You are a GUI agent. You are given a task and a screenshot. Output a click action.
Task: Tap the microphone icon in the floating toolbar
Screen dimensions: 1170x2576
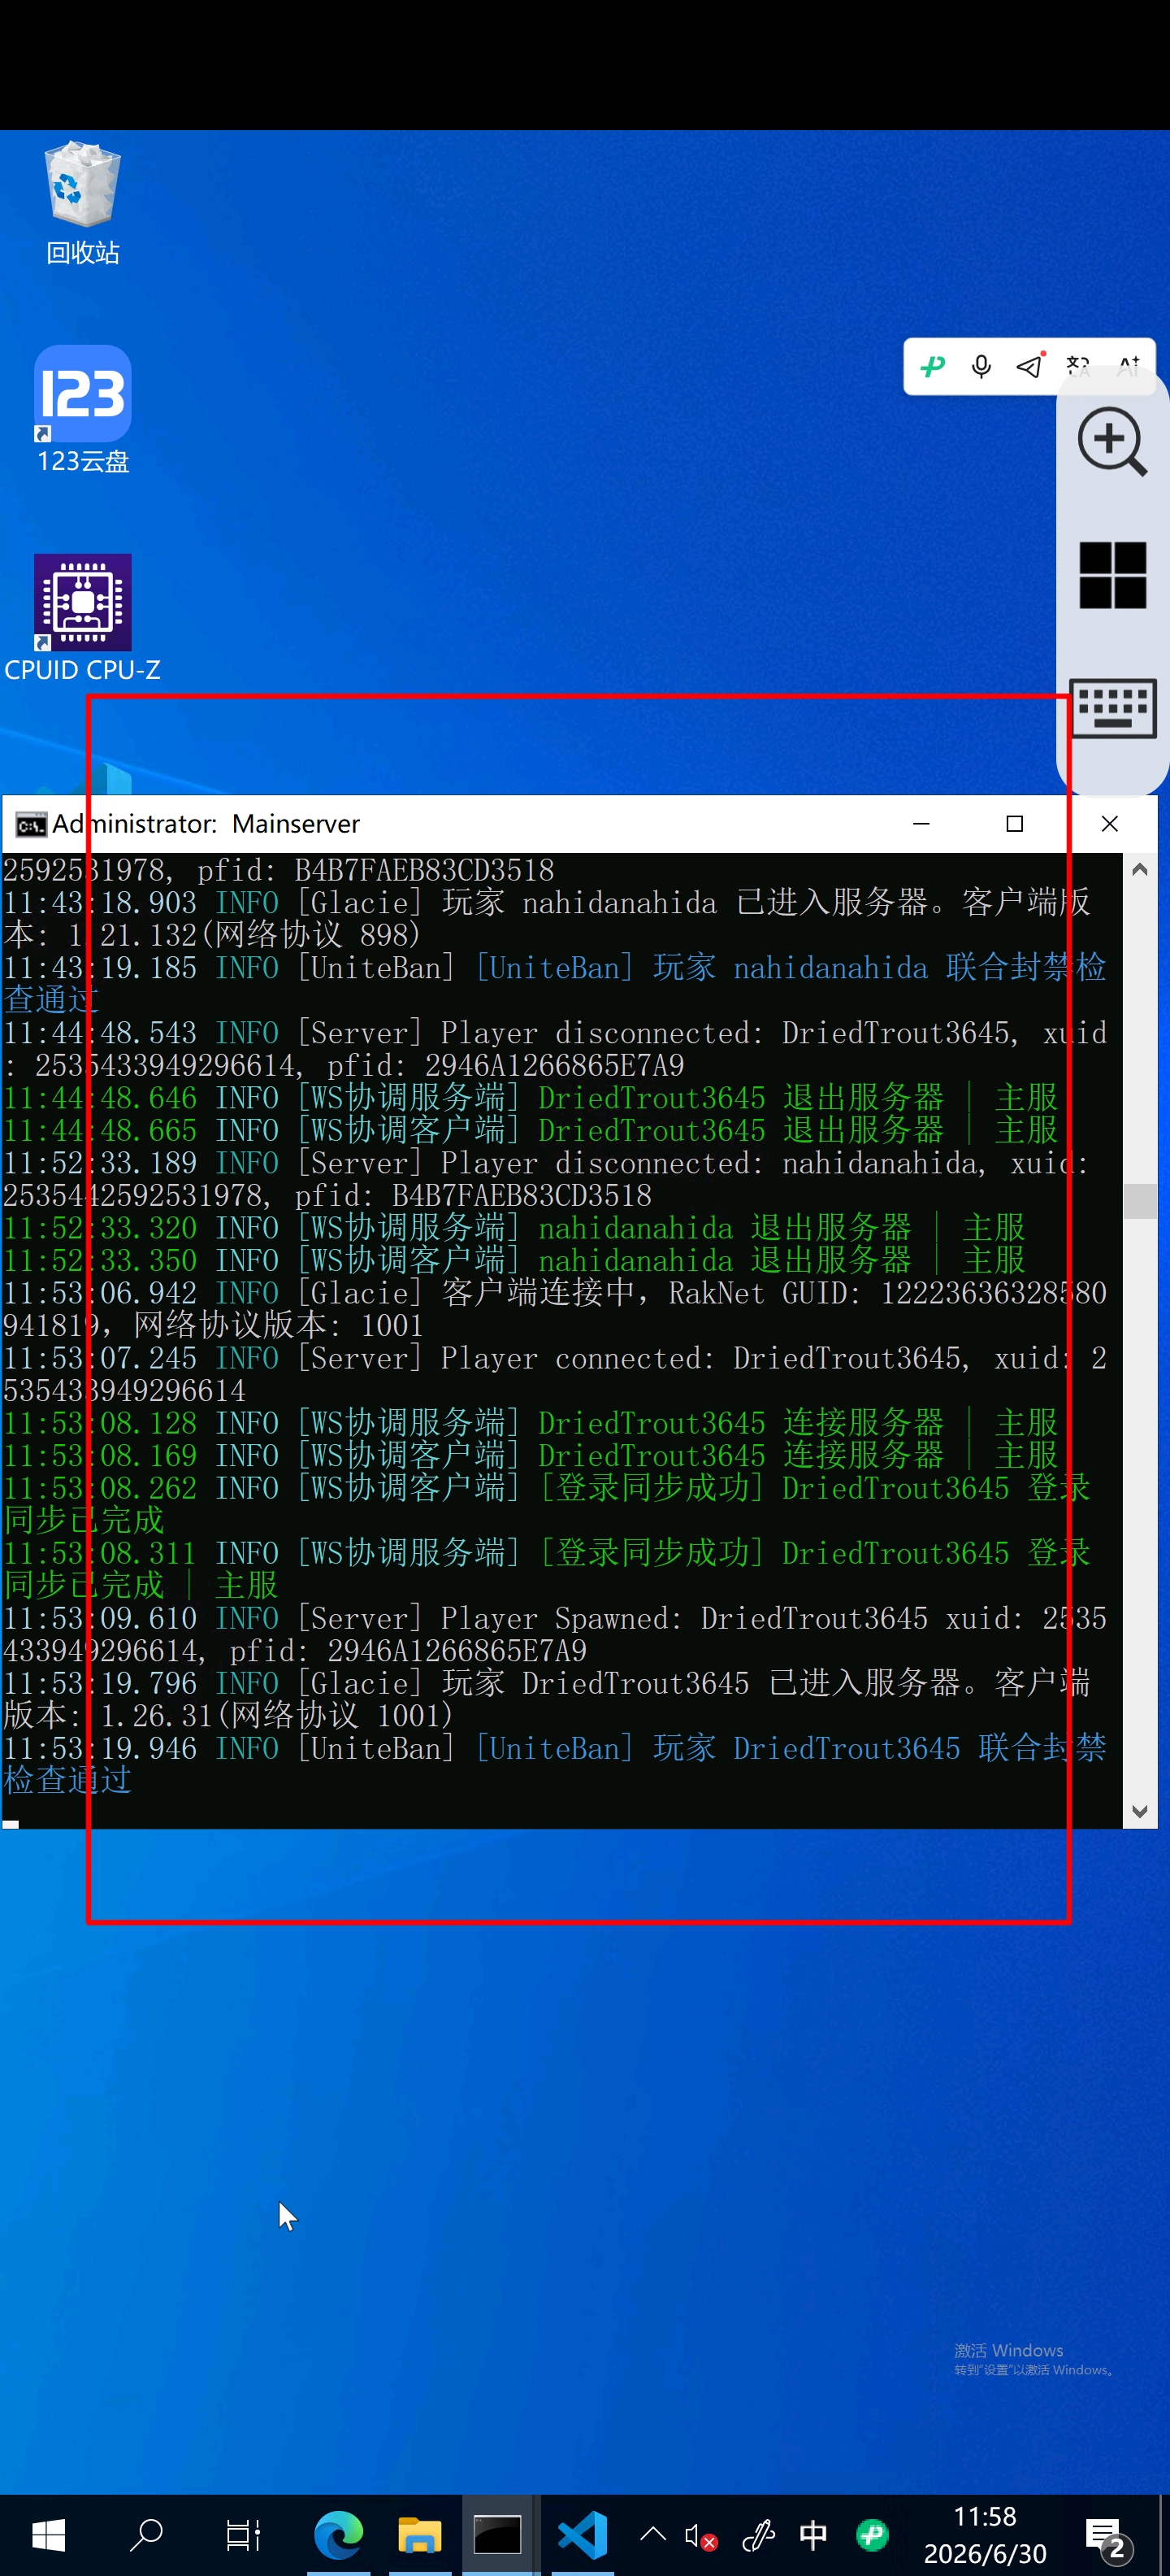pos(981,367)
